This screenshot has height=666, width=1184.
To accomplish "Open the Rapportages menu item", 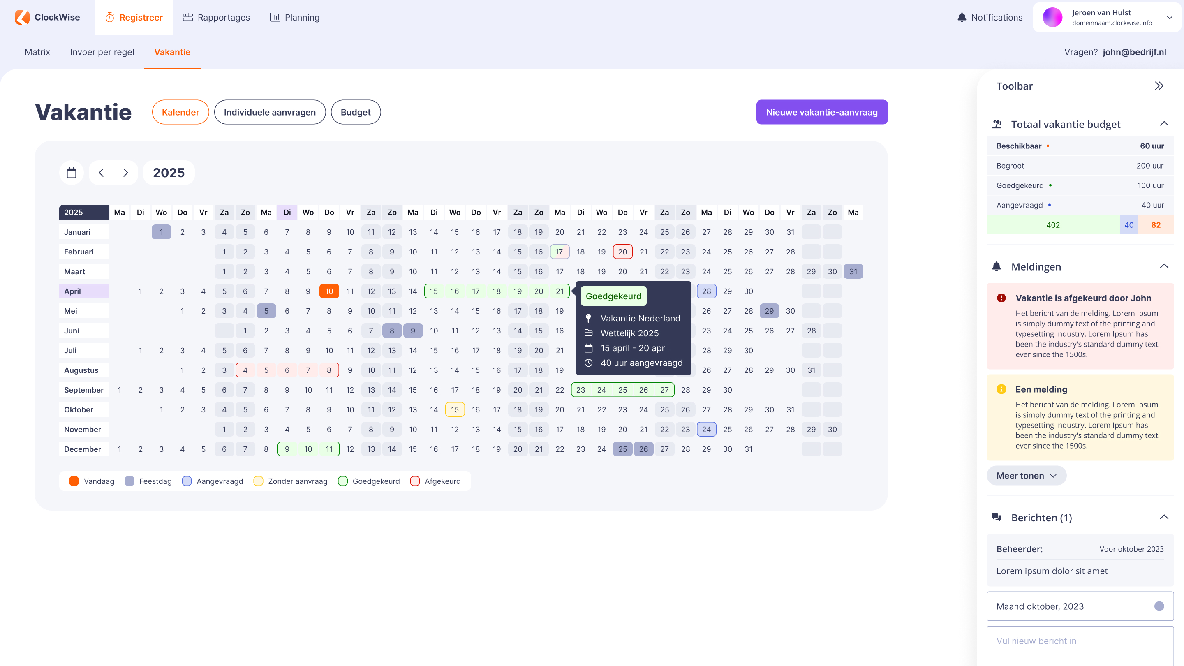I will (x=216, y=17).
